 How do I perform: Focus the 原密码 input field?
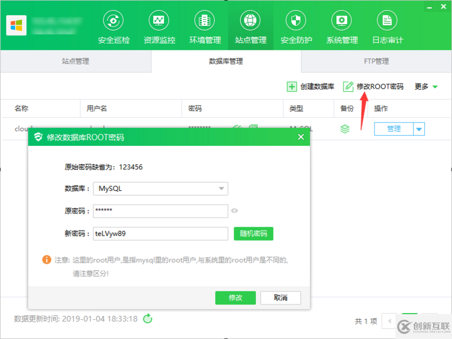pyautogui.click(x=160, y=211)
